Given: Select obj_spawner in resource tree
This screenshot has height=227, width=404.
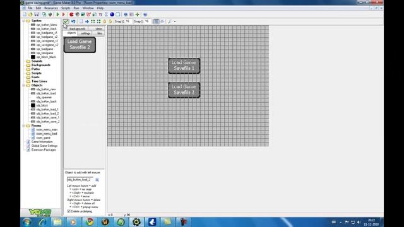Looking at the screenshot, I should click(x=44, y=97).
